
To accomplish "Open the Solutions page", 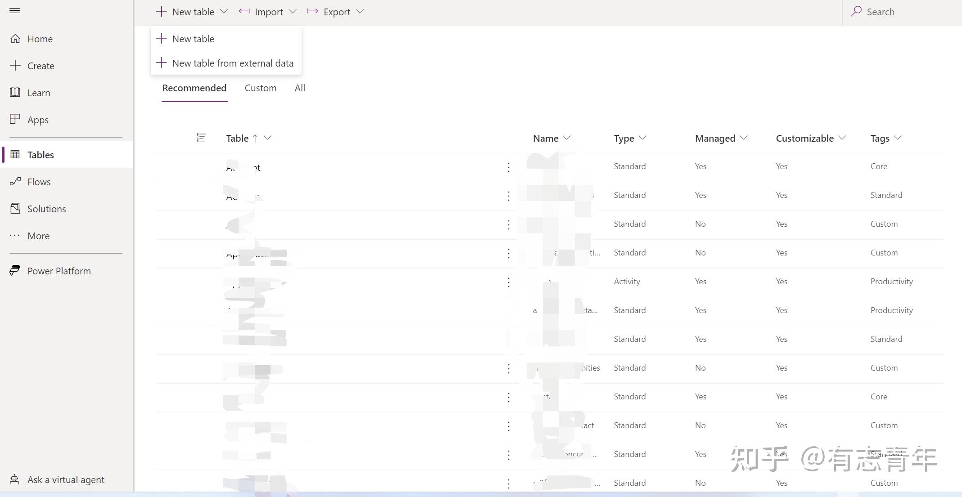I will click(46, 209).
